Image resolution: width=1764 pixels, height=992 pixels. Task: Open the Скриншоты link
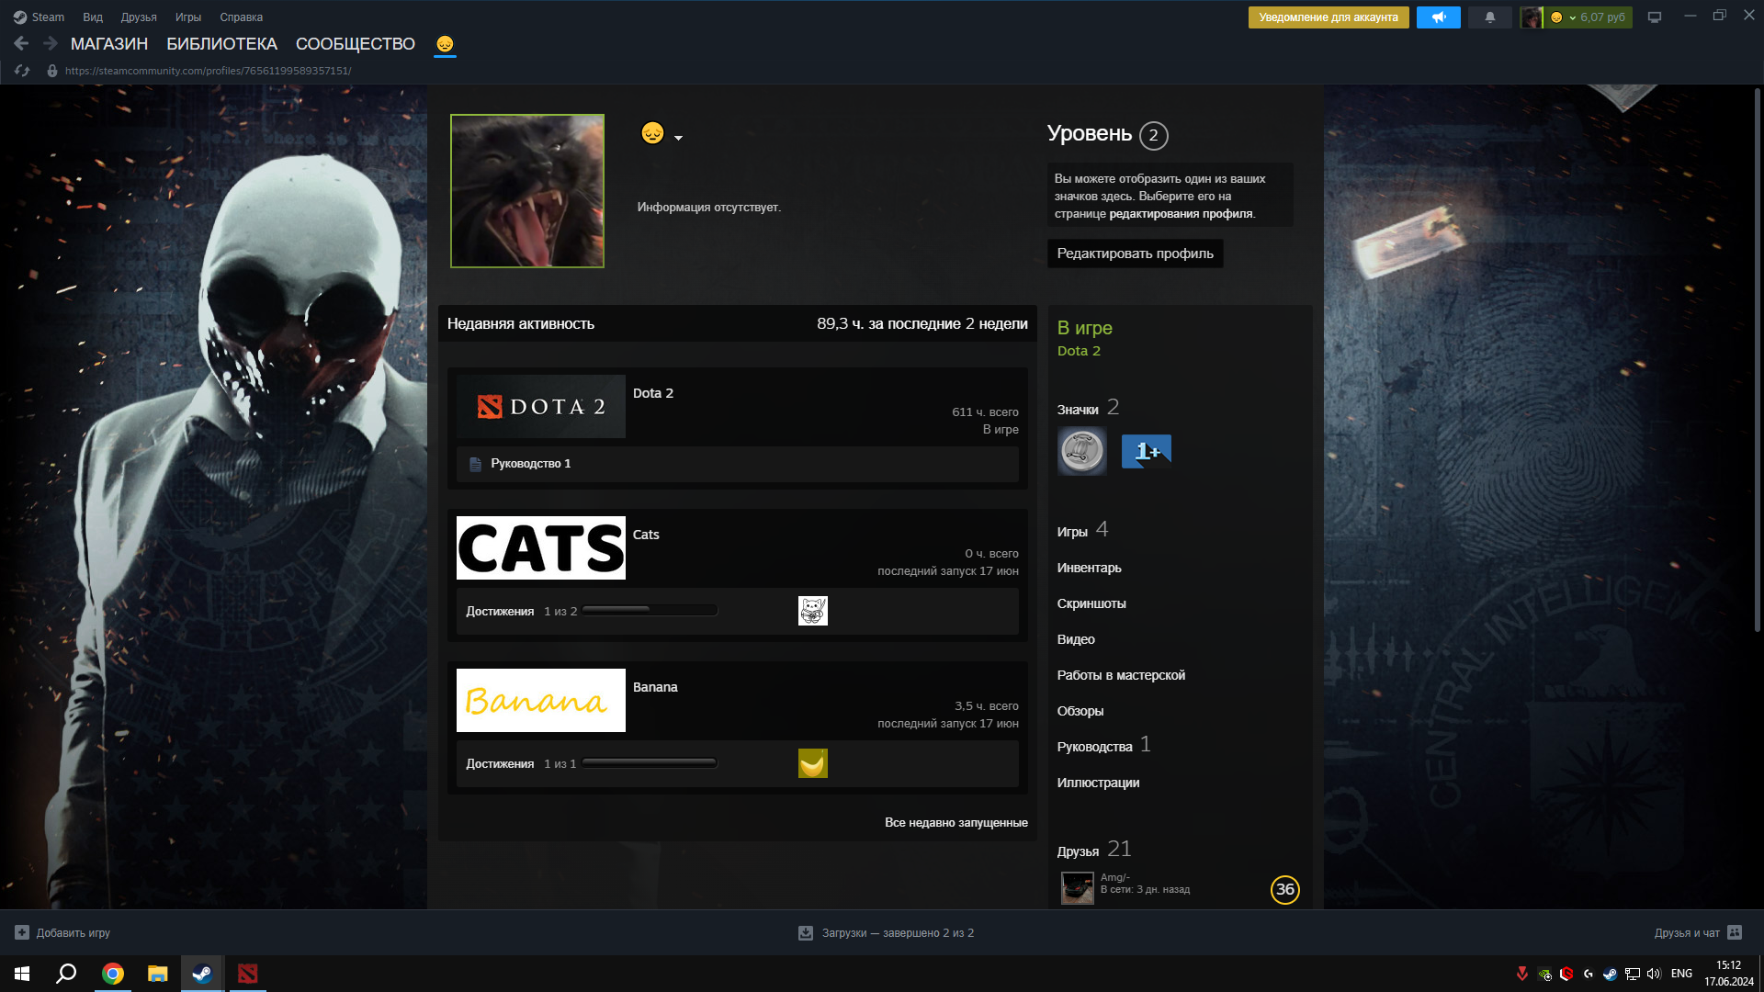pos(1091,603)
